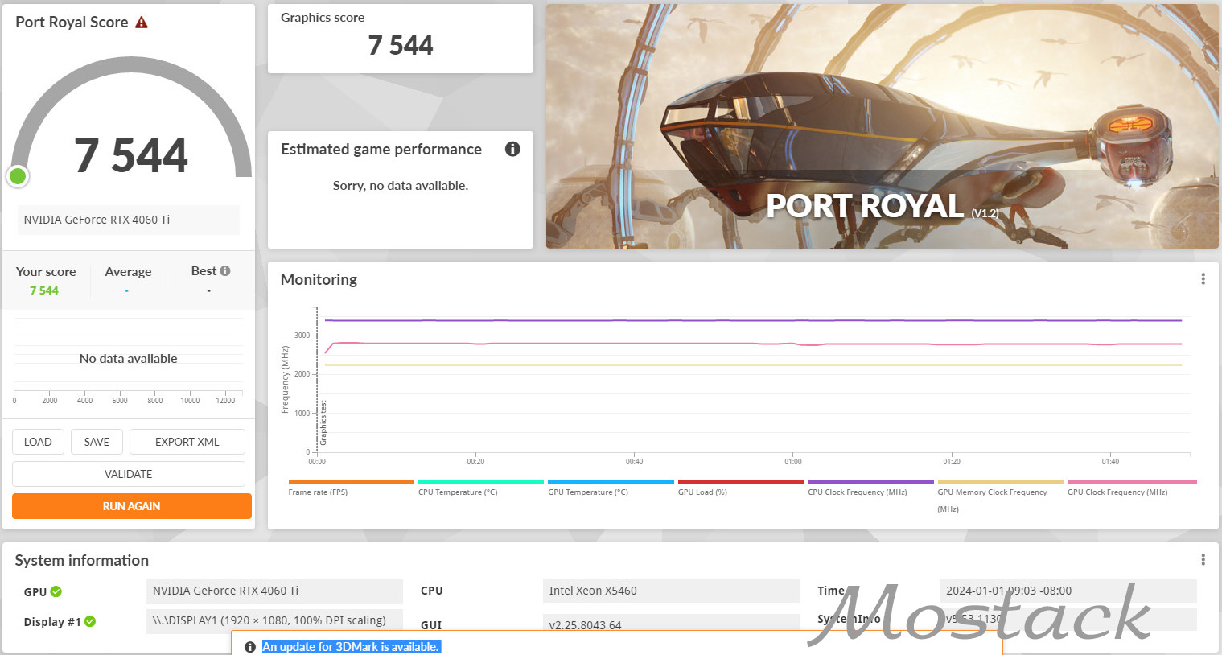Click the Estimated game performance heading
Viewport: 1222px width, 655px height.
pos(381,149)
